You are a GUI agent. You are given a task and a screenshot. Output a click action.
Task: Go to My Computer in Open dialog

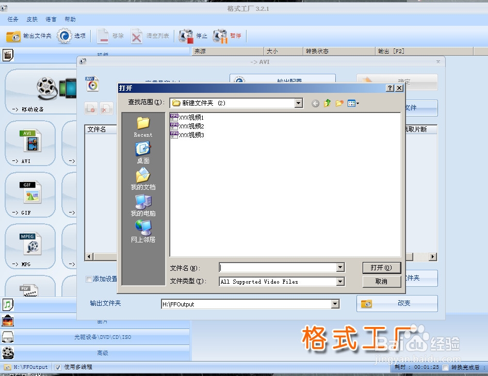click(x=143, y=205)
